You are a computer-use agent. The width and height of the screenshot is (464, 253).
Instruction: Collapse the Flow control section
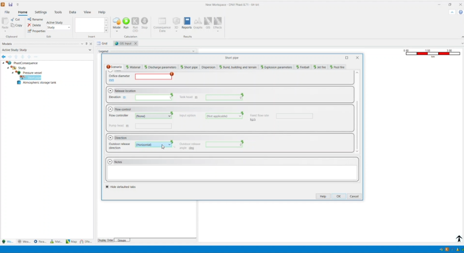pos(110,109)
